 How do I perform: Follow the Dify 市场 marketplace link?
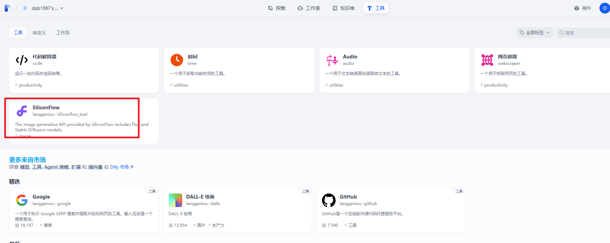point(121,167)
